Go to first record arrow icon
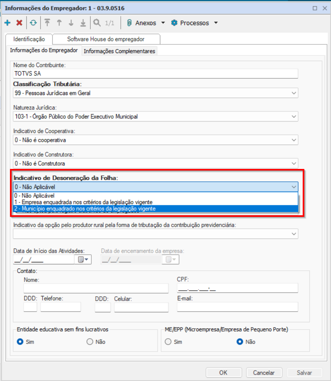This screenshot has height=381, width=331. coord(47,23)
